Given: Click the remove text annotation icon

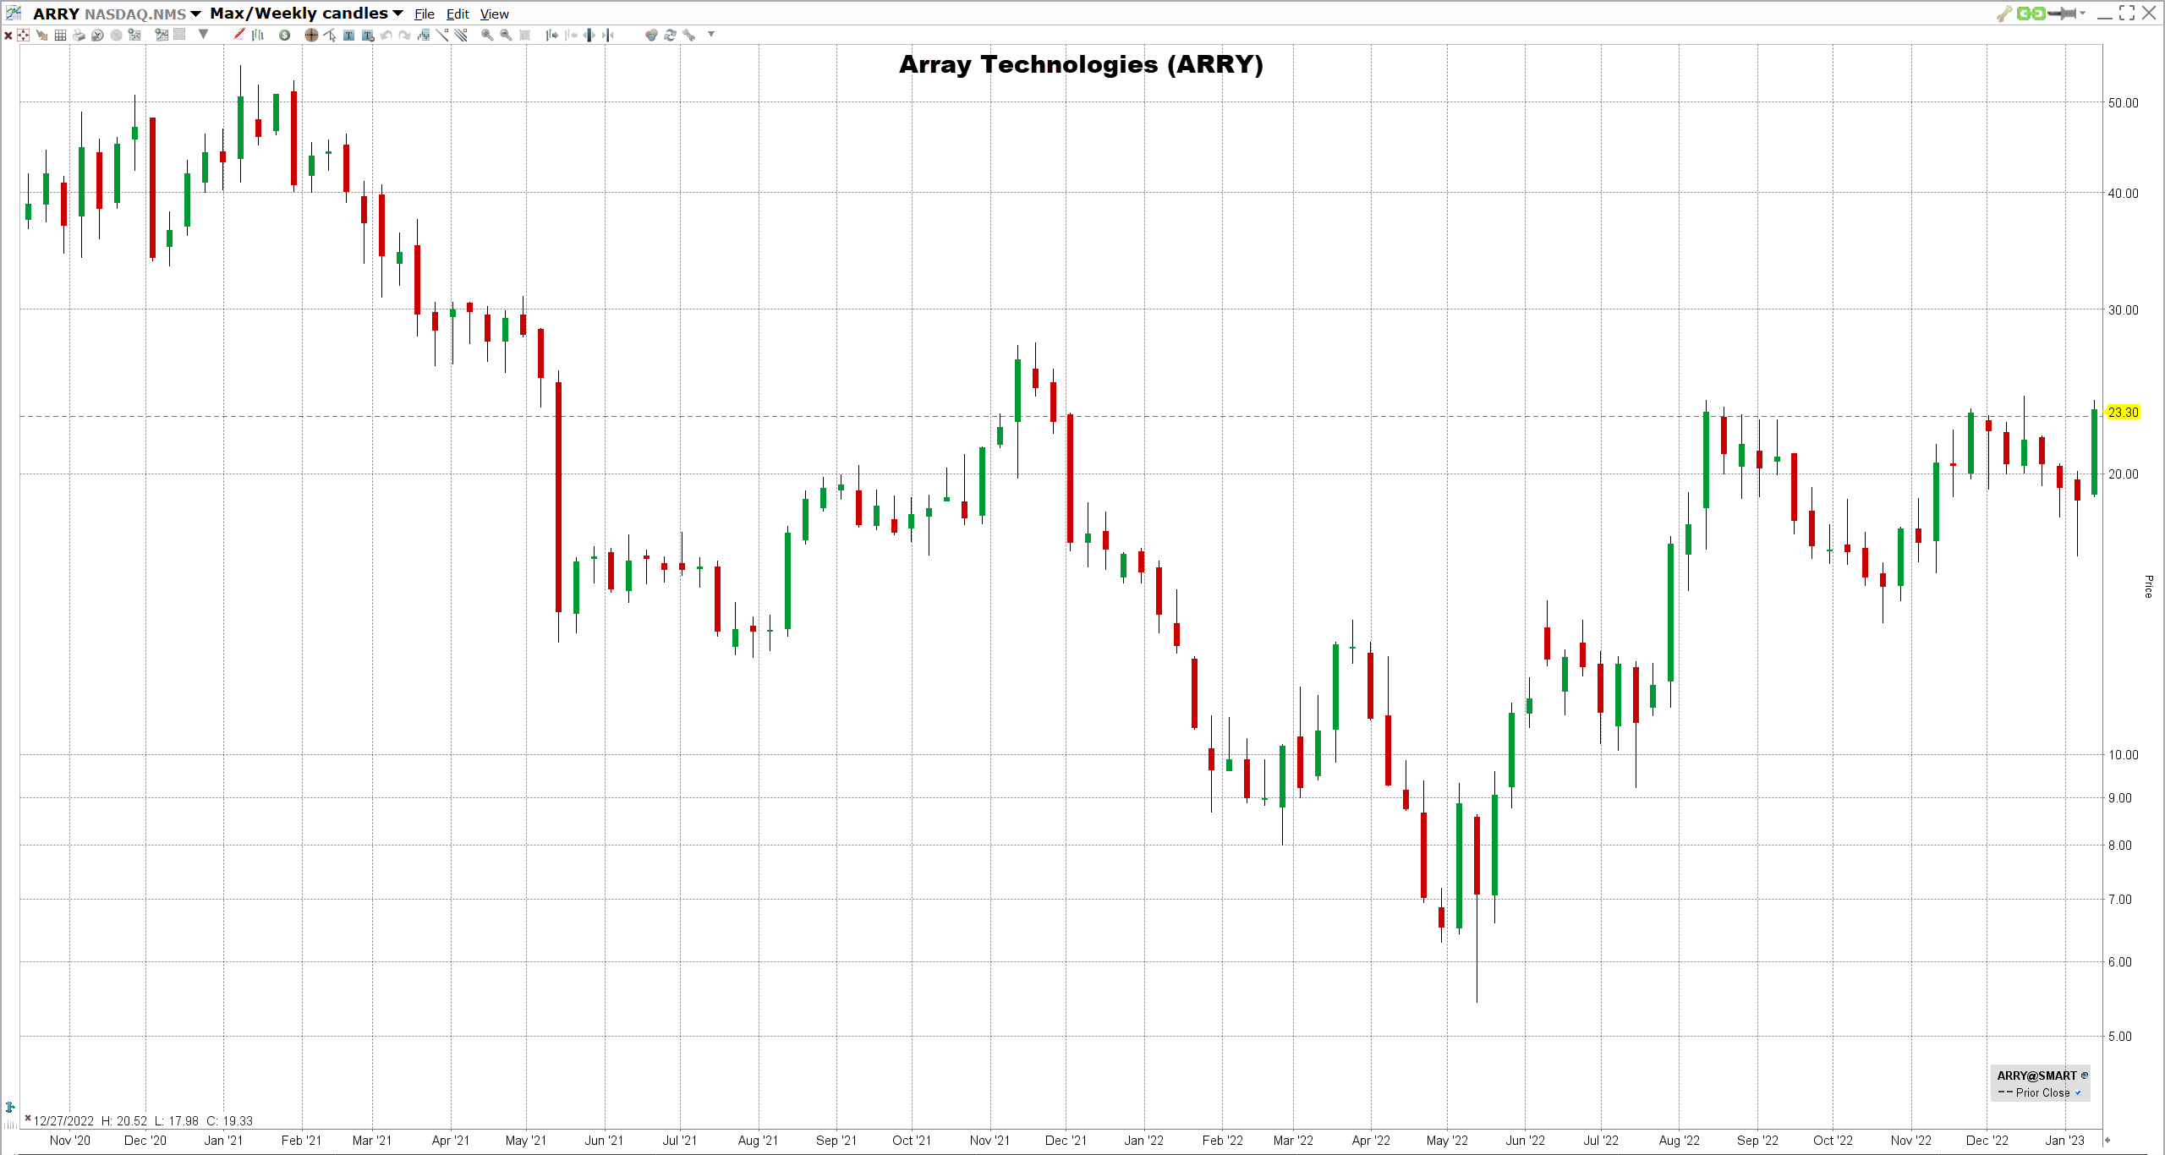Looking at the screenshot, I should pyautogui.click(x=368, y=35).
